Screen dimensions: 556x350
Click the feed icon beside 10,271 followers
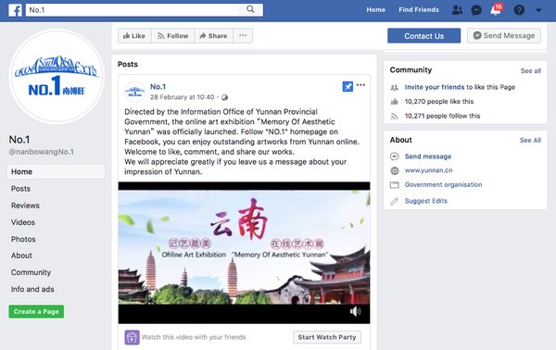[x=395, y=116]
